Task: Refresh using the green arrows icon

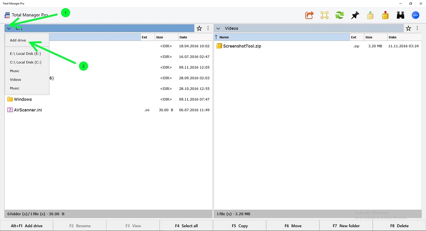Action: coord(340,15)
